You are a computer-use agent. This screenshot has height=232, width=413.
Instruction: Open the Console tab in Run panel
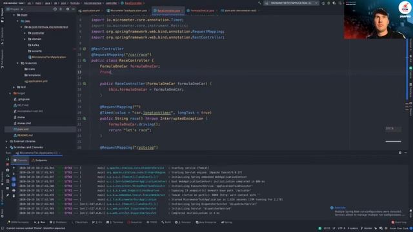click(20, 160)
